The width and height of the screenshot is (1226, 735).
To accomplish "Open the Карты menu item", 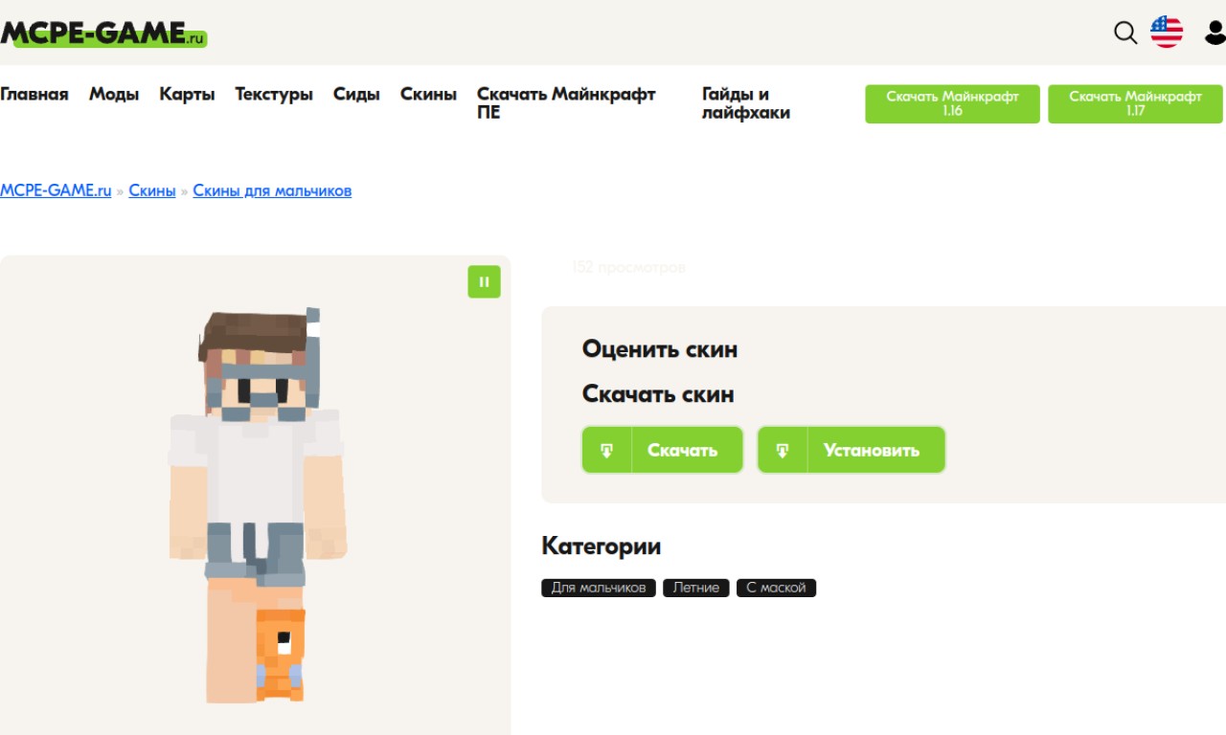I will 187,94.
